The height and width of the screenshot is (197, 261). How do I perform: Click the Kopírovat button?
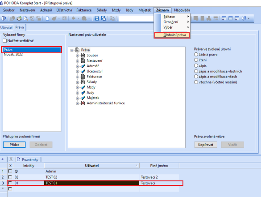206,145
